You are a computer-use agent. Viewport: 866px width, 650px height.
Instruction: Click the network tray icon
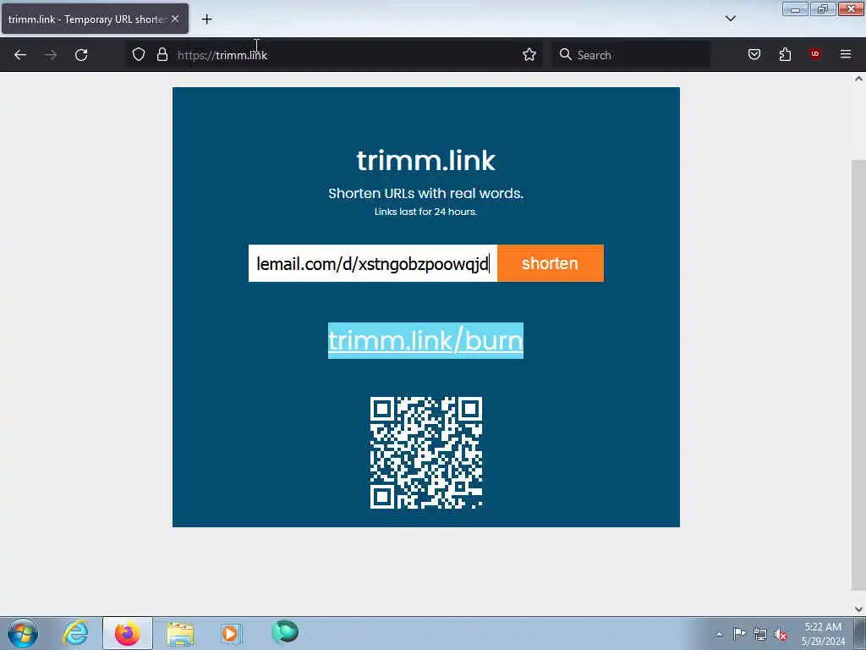click(x=760, y=634)
